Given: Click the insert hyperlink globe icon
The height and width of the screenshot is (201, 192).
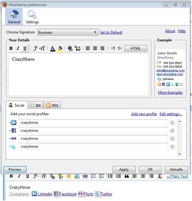Looking at the screenshot, I should coord(70,48).
